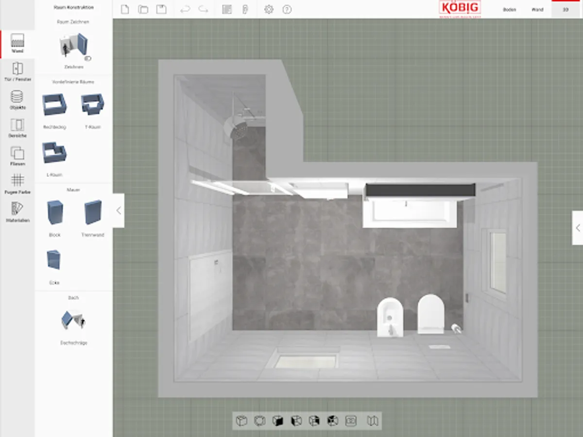Click the 3D box view icon in bottom bar

351,421
